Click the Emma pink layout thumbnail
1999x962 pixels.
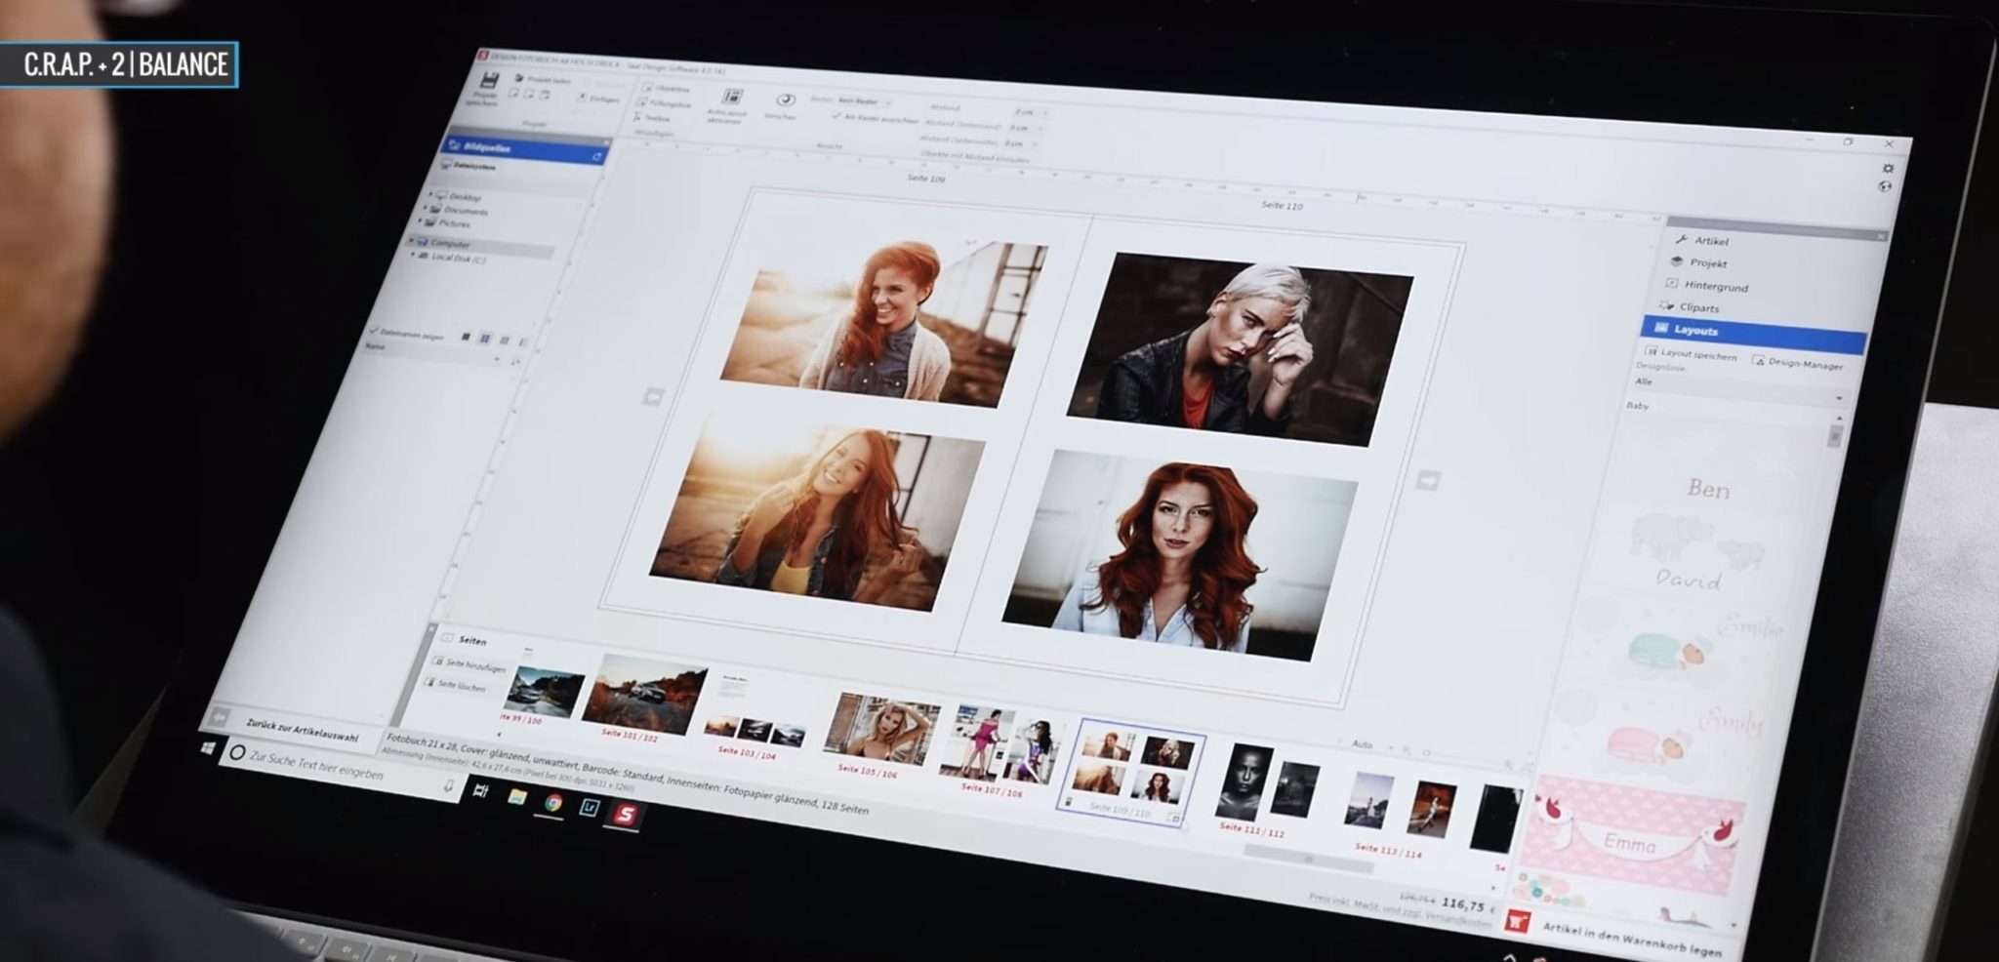point(1632,836)
